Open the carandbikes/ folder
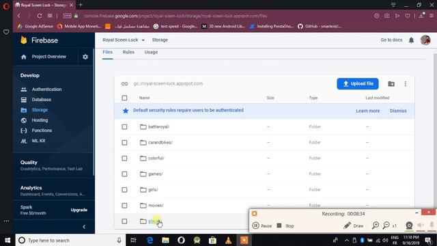The image size is (437, 246). [160, 142]
